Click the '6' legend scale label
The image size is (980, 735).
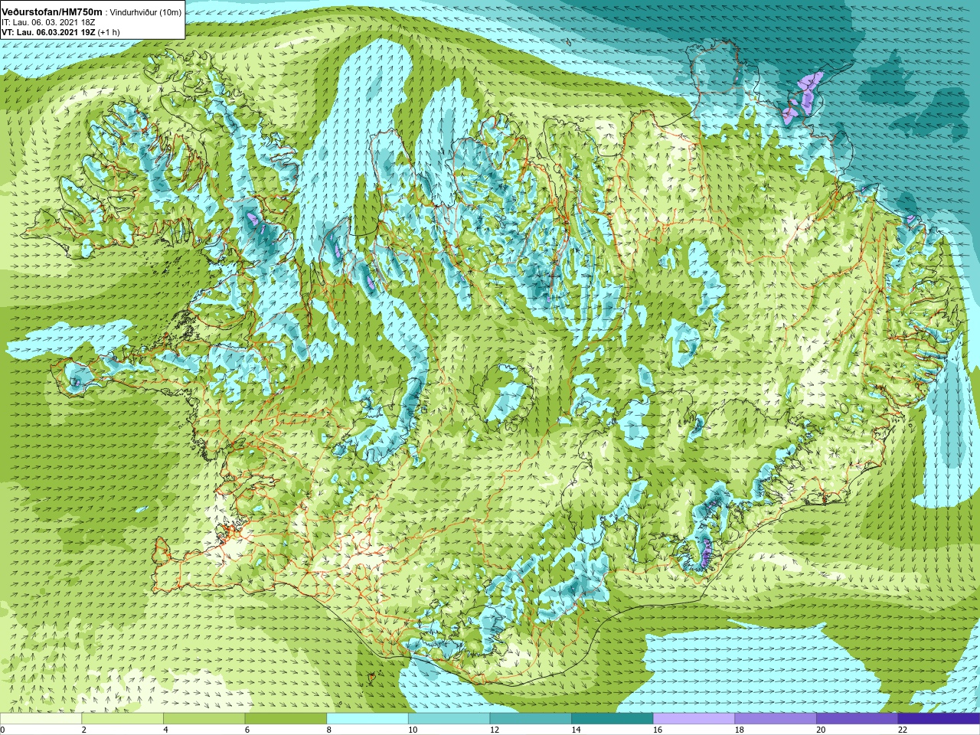247,730
